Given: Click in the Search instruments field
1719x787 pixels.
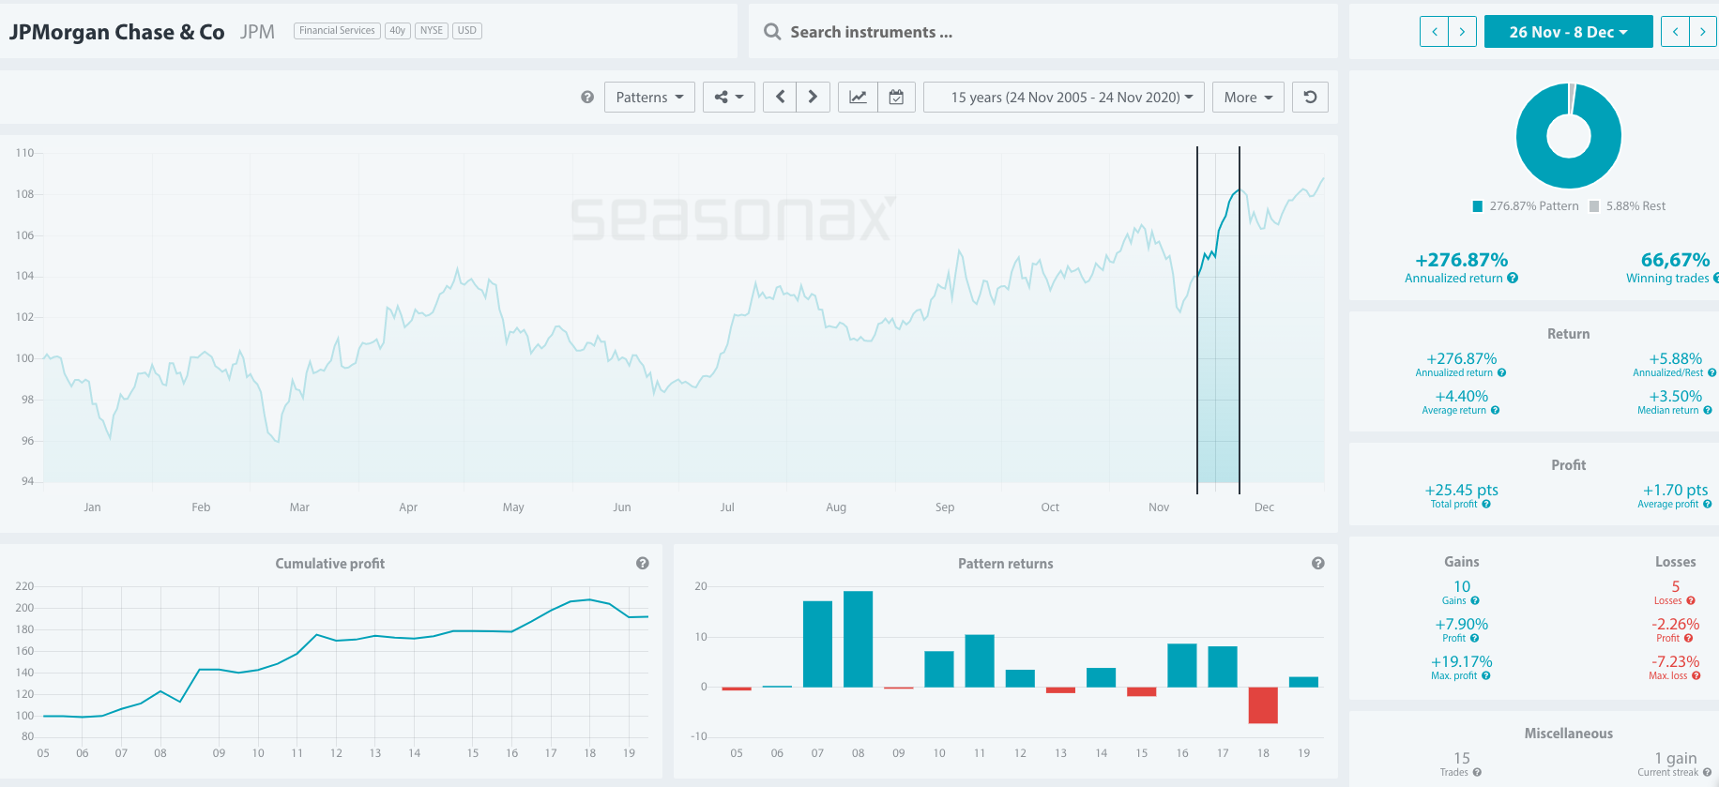Looking at the screenshot, I should point(1043,31).
